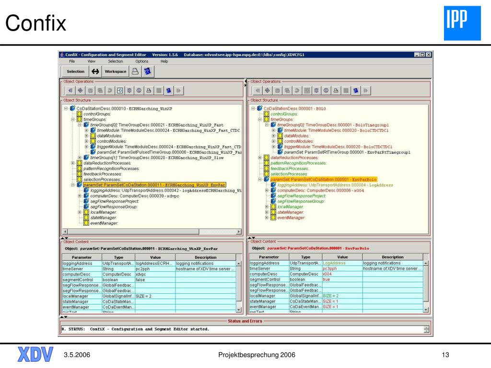Click the circle icon in ECRHGarching Object Operations

click(x=139, y=91)
